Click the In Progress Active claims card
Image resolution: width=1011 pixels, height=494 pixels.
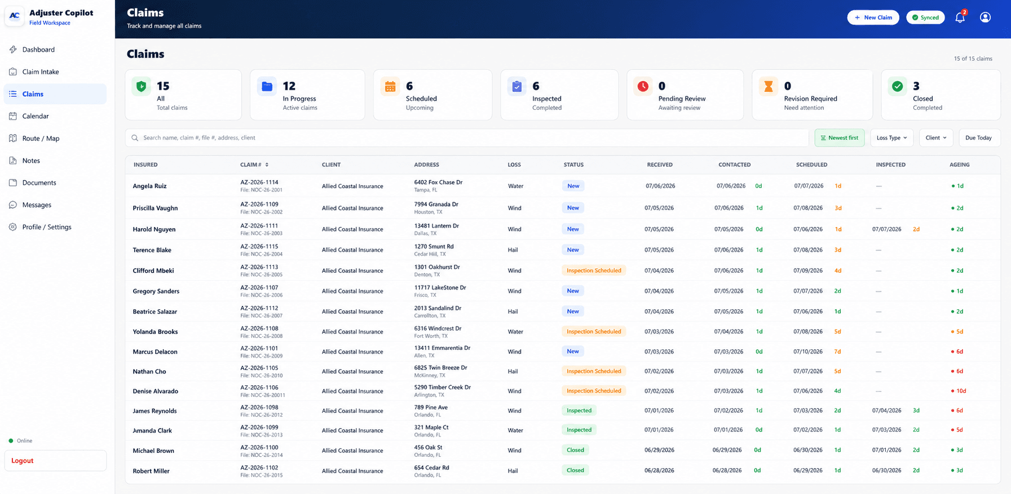click(307, 95)
